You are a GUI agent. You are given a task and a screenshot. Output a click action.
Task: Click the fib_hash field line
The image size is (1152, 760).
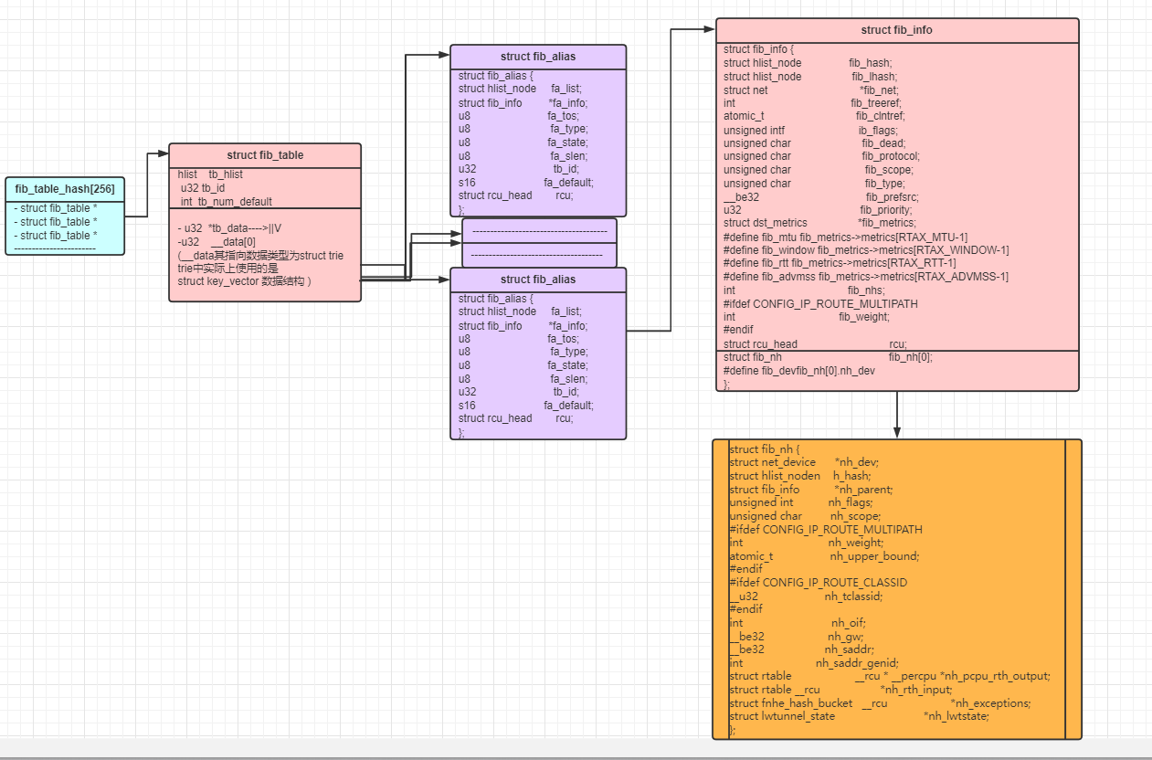[808, 63]
